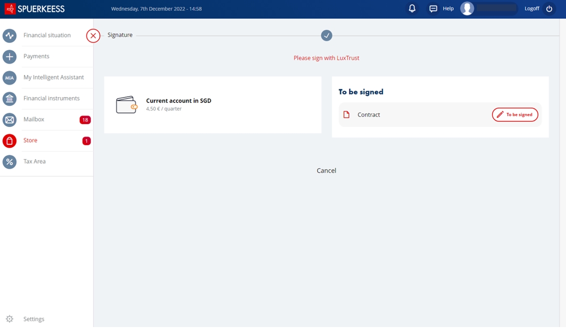Click the 'To be signed' button
This screenshot has height=330, width=566.
pos(515,115)
